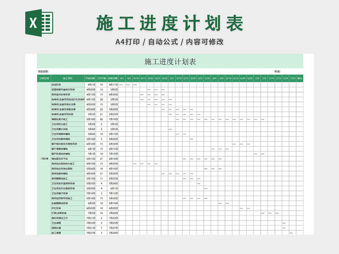
Task: Click the green Excel logo icon
Action: [x=39, y=23]
